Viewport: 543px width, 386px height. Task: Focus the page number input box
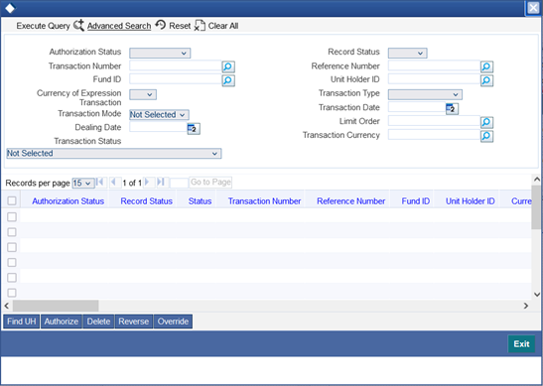[179, 183]
